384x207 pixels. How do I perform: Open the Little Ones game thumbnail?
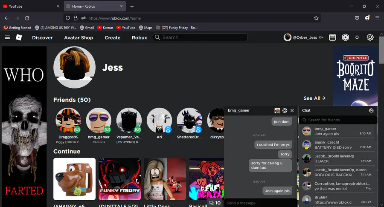click(x=165, y=179)
